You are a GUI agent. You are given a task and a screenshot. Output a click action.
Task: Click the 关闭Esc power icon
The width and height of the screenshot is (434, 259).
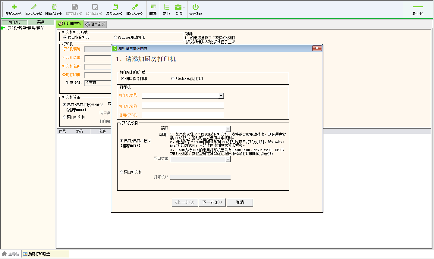click(x=195, y=7)
